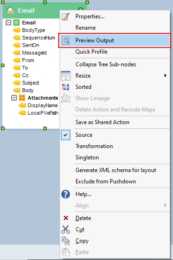The width and height of the screenshot is (173, 260).
Task: Click the Preview Output magnifier icon
Action: click(66, 40)
